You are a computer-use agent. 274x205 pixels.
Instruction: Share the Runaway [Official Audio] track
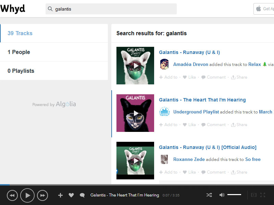pyautogui.click(x=239, y=172)
